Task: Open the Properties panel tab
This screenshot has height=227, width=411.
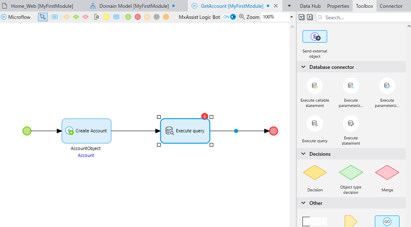Action: coord(338,6)
